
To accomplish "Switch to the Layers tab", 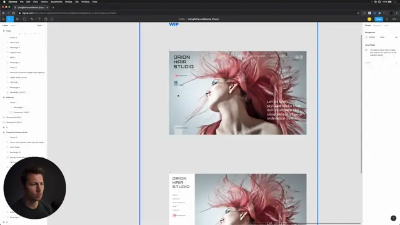I will 6,26.
